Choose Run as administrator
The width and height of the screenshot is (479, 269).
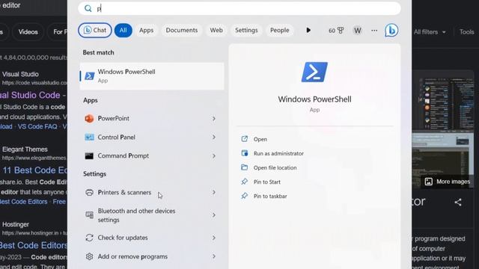[x=278, y=153]
